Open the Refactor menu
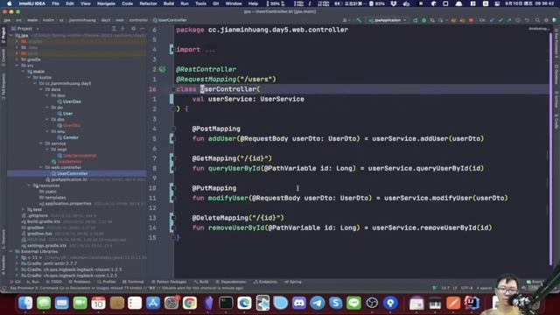The image size is (560, 315). [148, 3]
